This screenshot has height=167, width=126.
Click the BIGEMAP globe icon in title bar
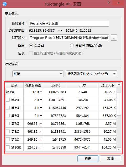coord(4,4)
